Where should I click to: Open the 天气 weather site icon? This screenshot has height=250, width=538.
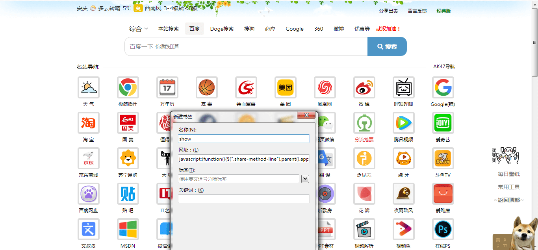(x=89, y=87)
